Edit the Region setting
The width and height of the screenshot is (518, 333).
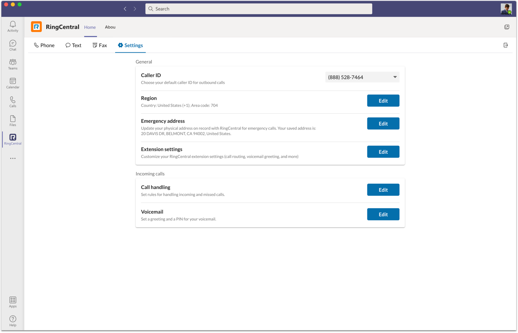tap(383, 101)
